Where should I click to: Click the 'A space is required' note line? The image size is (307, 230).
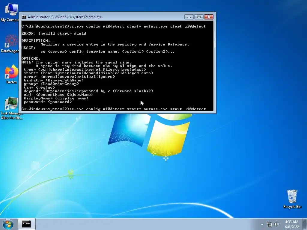(104, 66)
